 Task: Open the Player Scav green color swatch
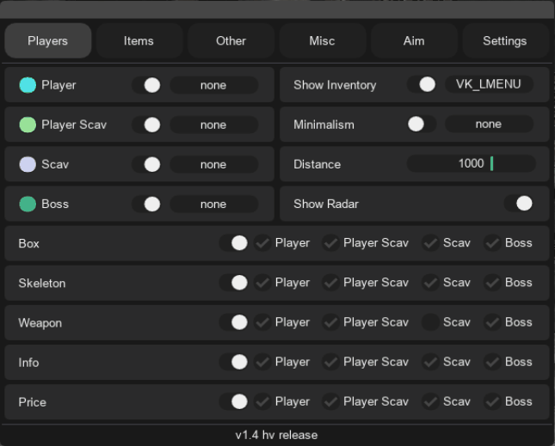[x=28, y=125]
